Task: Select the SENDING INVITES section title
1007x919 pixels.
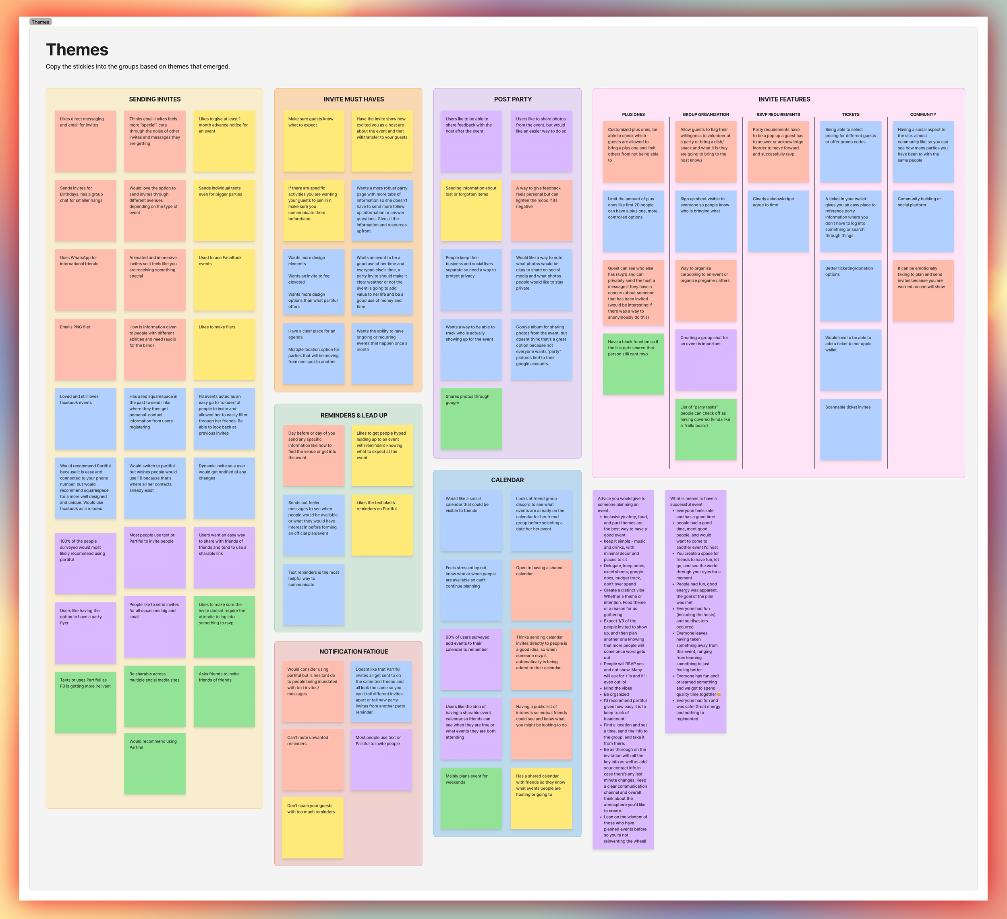Action: tap(154, 100)
